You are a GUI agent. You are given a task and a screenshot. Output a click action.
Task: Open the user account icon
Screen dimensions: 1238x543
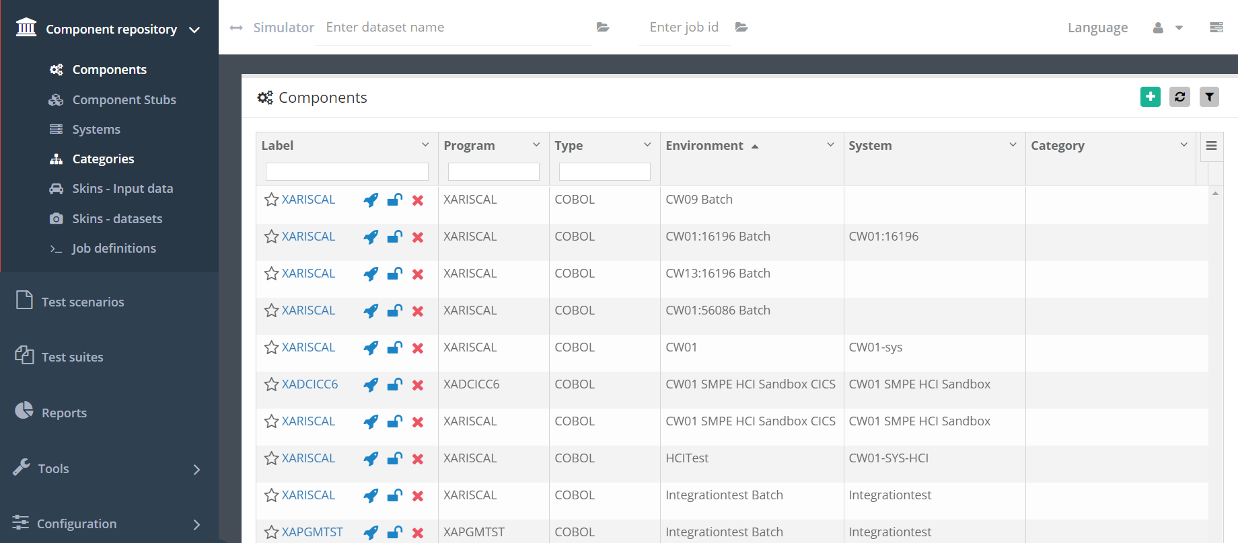click(x=1158, y=28)
